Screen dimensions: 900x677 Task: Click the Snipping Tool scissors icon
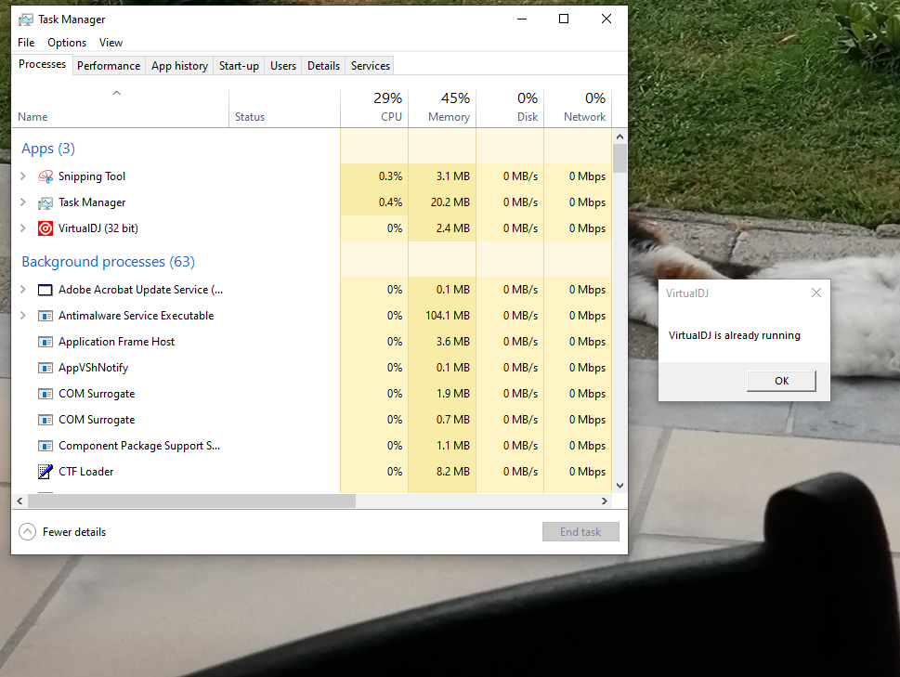(46, 176)
